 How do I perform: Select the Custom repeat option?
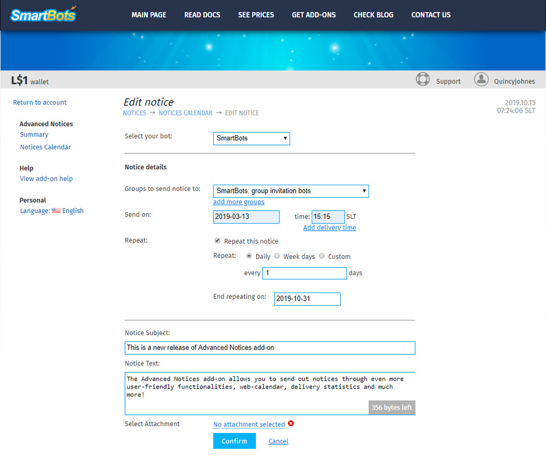pyautogui.click(x=322, y=256)
